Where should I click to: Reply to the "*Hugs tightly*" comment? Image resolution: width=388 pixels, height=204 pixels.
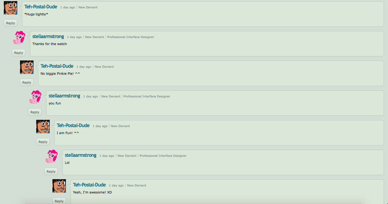(x=11, y=23)
